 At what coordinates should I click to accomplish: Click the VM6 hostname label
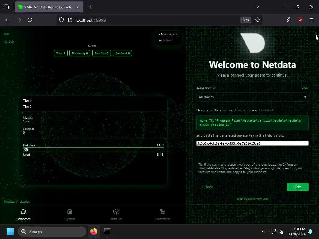(x=7, y=34)
